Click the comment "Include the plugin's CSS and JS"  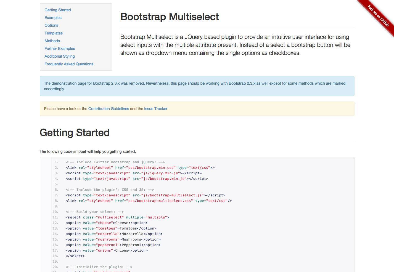[x=110, y=190]
